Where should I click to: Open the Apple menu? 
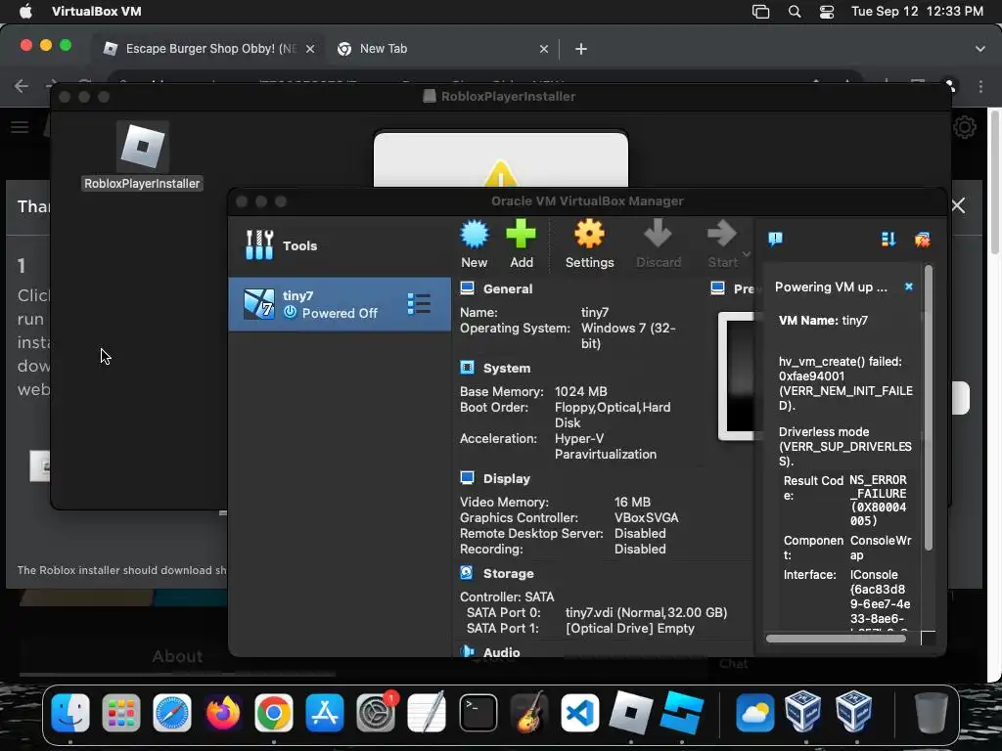25,12
